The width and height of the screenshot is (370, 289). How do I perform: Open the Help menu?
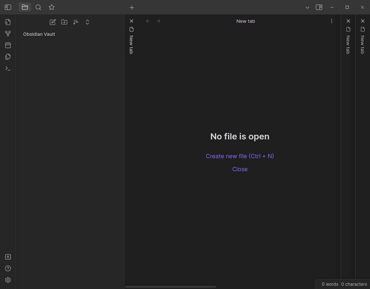(x=8, y=268)
